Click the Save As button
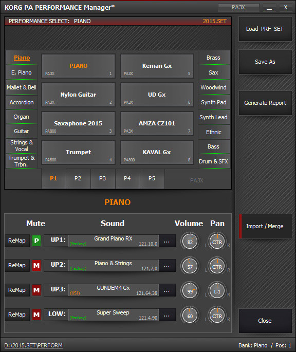Screen dimensions: 296x352 tap(265, 62)
